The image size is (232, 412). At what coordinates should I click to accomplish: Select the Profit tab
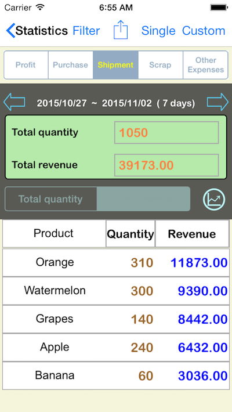[x=26, y=65]
